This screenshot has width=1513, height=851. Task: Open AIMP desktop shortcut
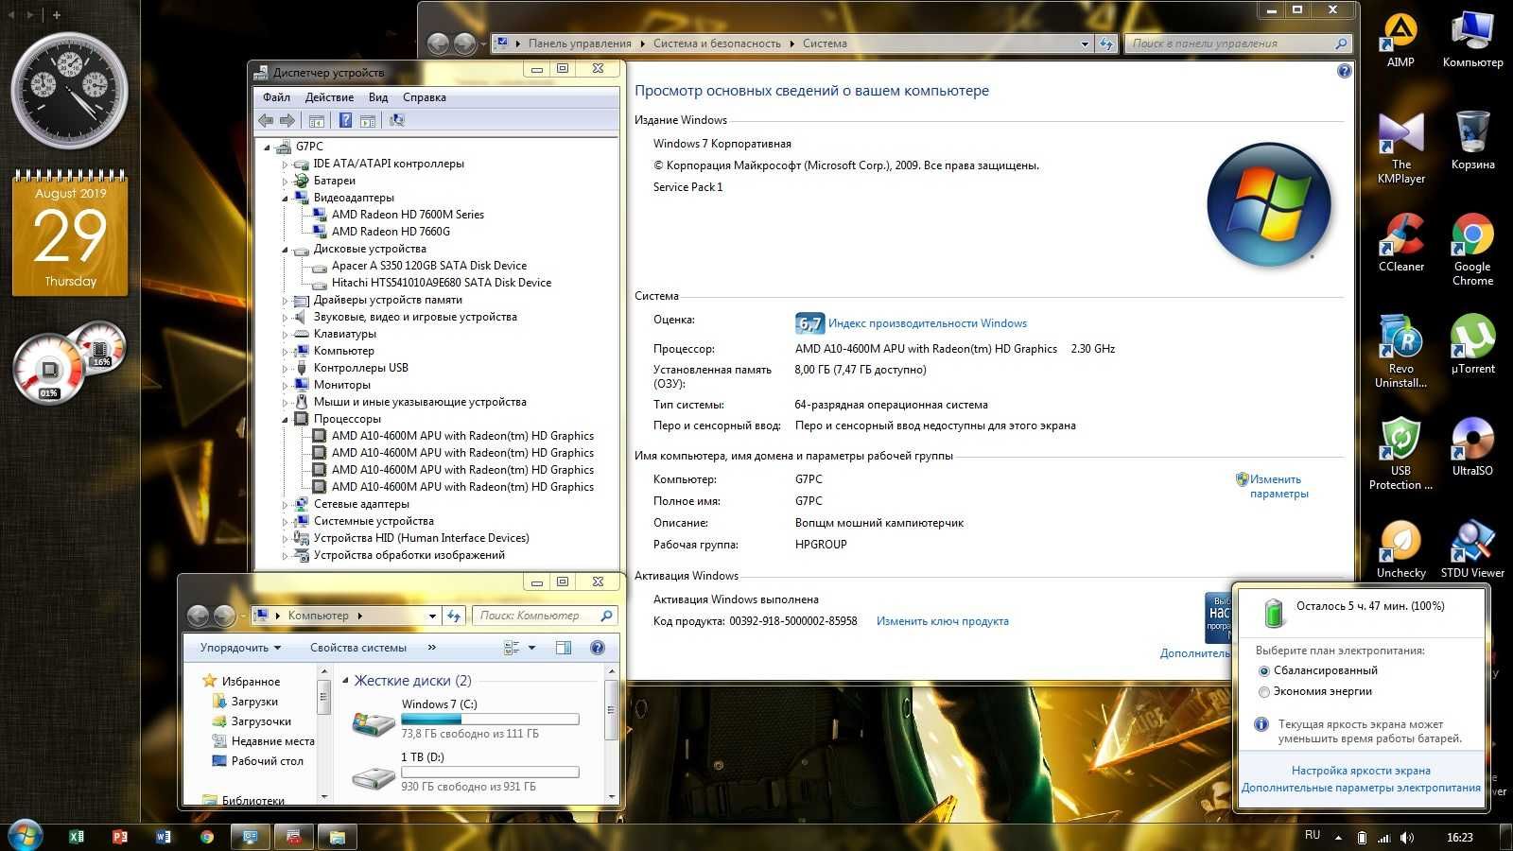tap(1400, 40)
